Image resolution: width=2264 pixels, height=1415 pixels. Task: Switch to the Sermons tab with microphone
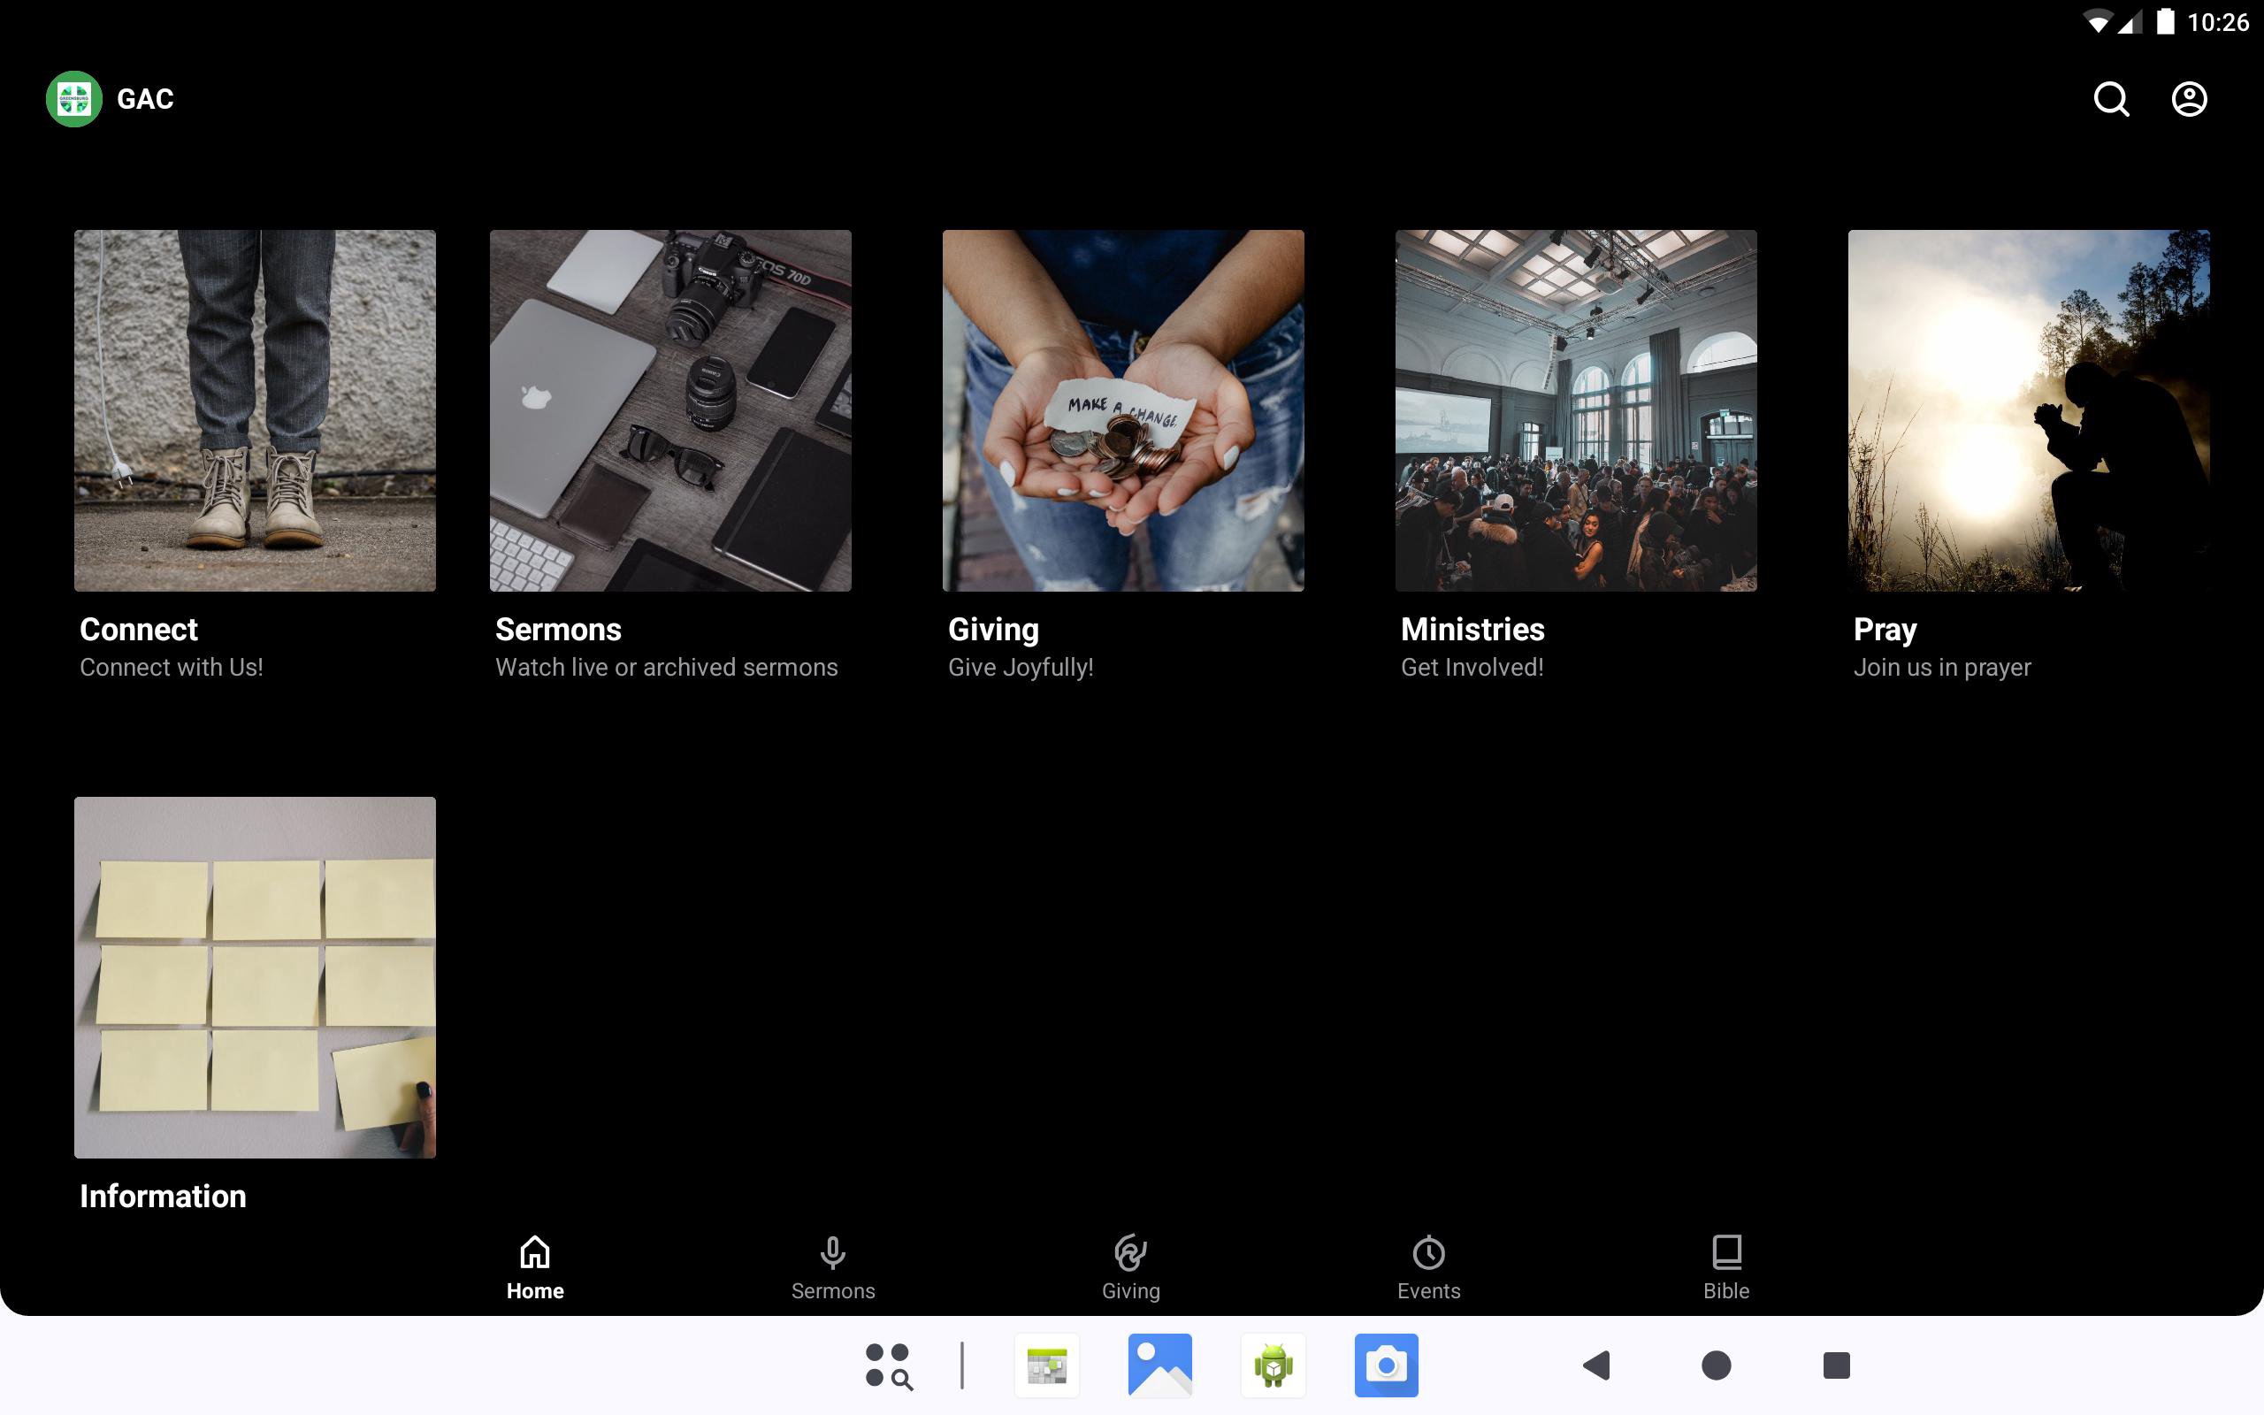(x=832, y=1267)
